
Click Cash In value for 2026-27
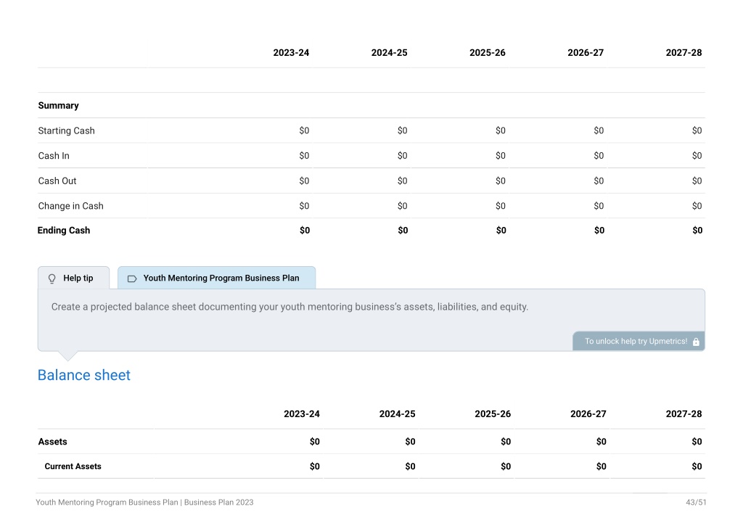599,156
